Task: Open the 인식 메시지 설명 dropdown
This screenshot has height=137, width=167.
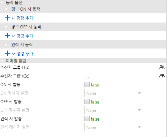Action: click(x=114, y=127)
